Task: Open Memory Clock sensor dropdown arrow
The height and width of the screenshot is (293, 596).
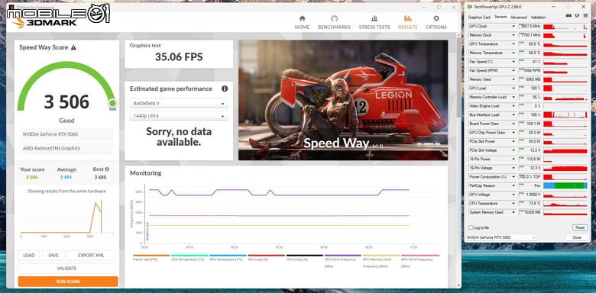Action: click(513, 35)
